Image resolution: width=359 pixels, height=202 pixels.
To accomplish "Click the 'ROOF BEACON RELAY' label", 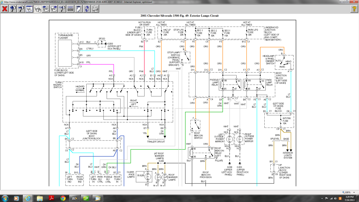I will (x=219, y=151).
